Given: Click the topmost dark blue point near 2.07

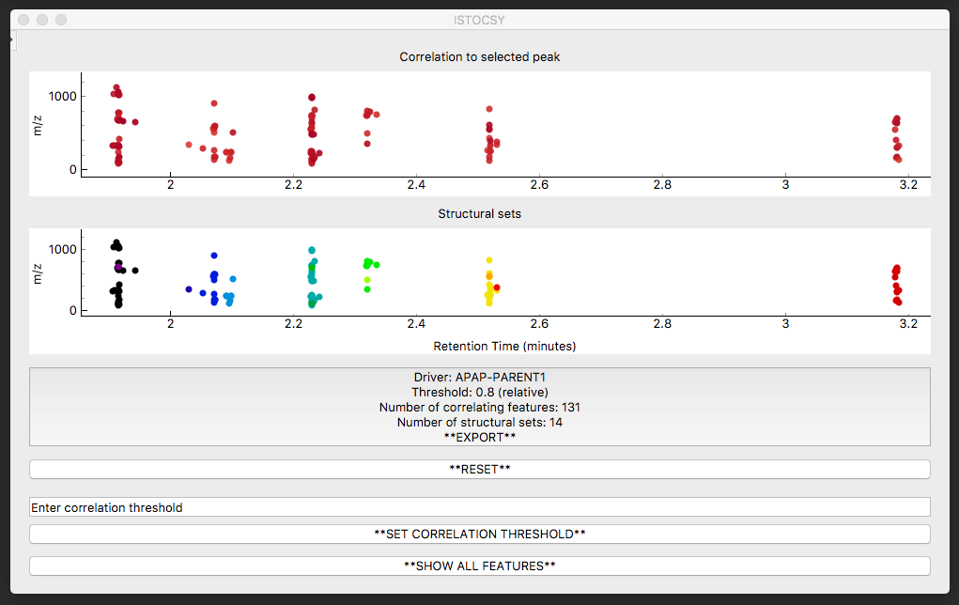Looking at the screenshot, I should point(214,256).
